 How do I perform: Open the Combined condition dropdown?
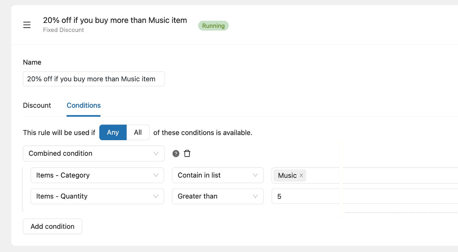coord(94,153)
